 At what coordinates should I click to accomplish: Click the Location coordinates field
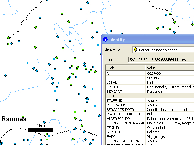click(x=161, y=60)
